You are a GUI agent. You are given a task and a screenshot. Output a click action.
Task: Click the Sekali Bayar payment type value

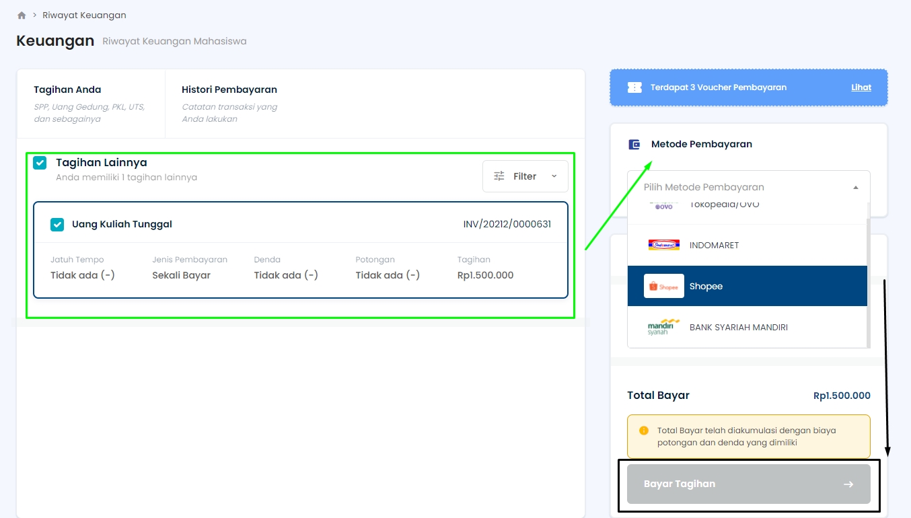tap(181, 275)
